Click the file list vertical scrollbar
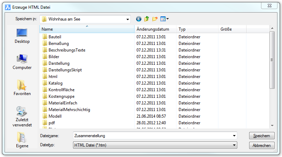This screenshot has width=282, height=157. click(x=272, y=59)
